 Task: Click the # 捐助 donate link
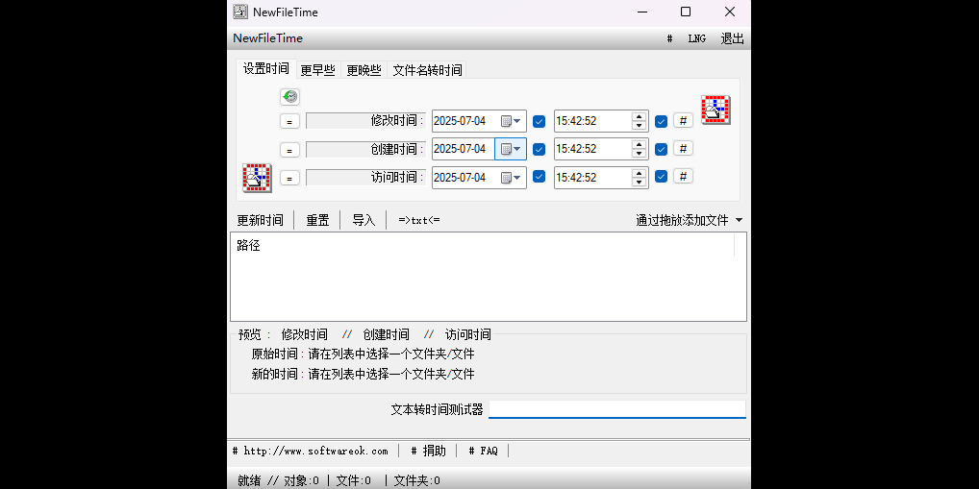pos(428,451)
